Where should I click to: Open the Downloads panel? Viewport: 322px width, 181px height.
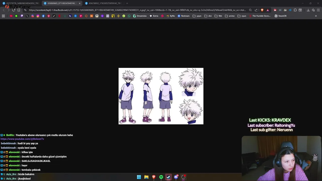(308, 10)
